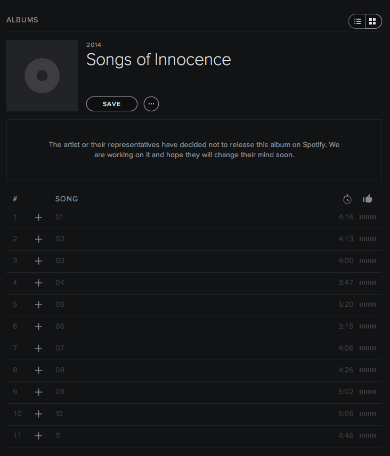Sort by the # track number header
390x456 pixels.
click(15, 199)
